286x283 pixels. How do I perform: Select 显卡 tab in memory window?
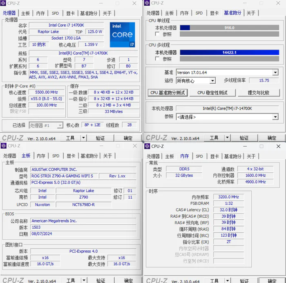[x=214, y=156]
